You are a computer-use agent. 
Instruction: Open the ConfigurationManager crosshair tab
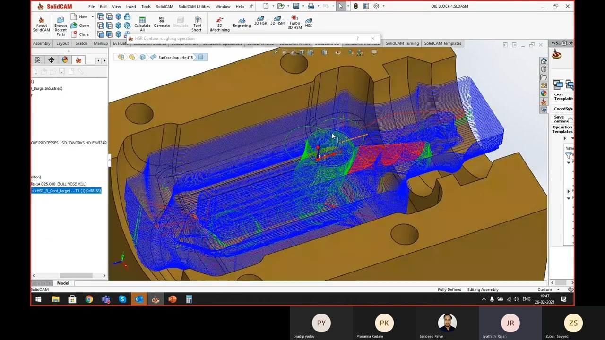(51, 60)
